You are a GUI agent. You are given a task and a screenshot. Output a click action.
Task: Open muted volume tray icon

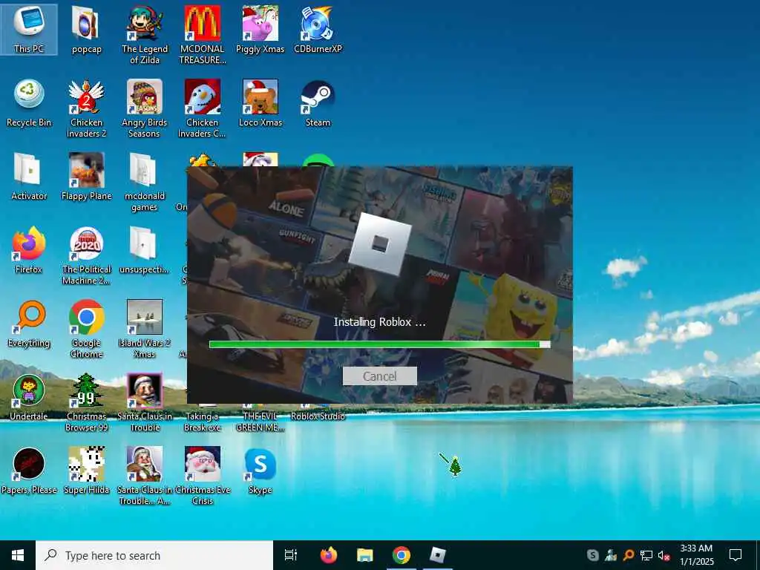[664, 555]
